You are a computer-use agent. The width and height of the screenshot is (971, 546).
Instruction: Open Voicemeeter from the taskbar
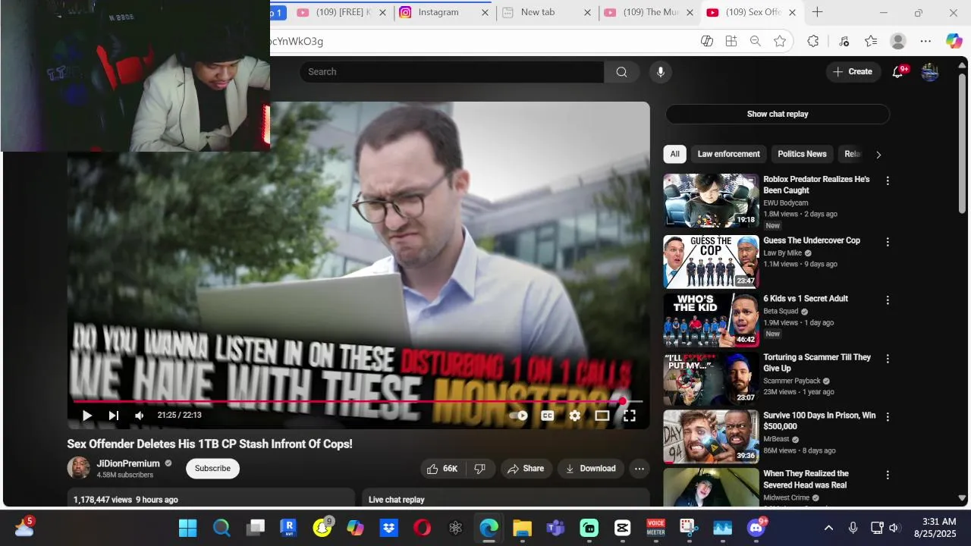click(655, 528)
